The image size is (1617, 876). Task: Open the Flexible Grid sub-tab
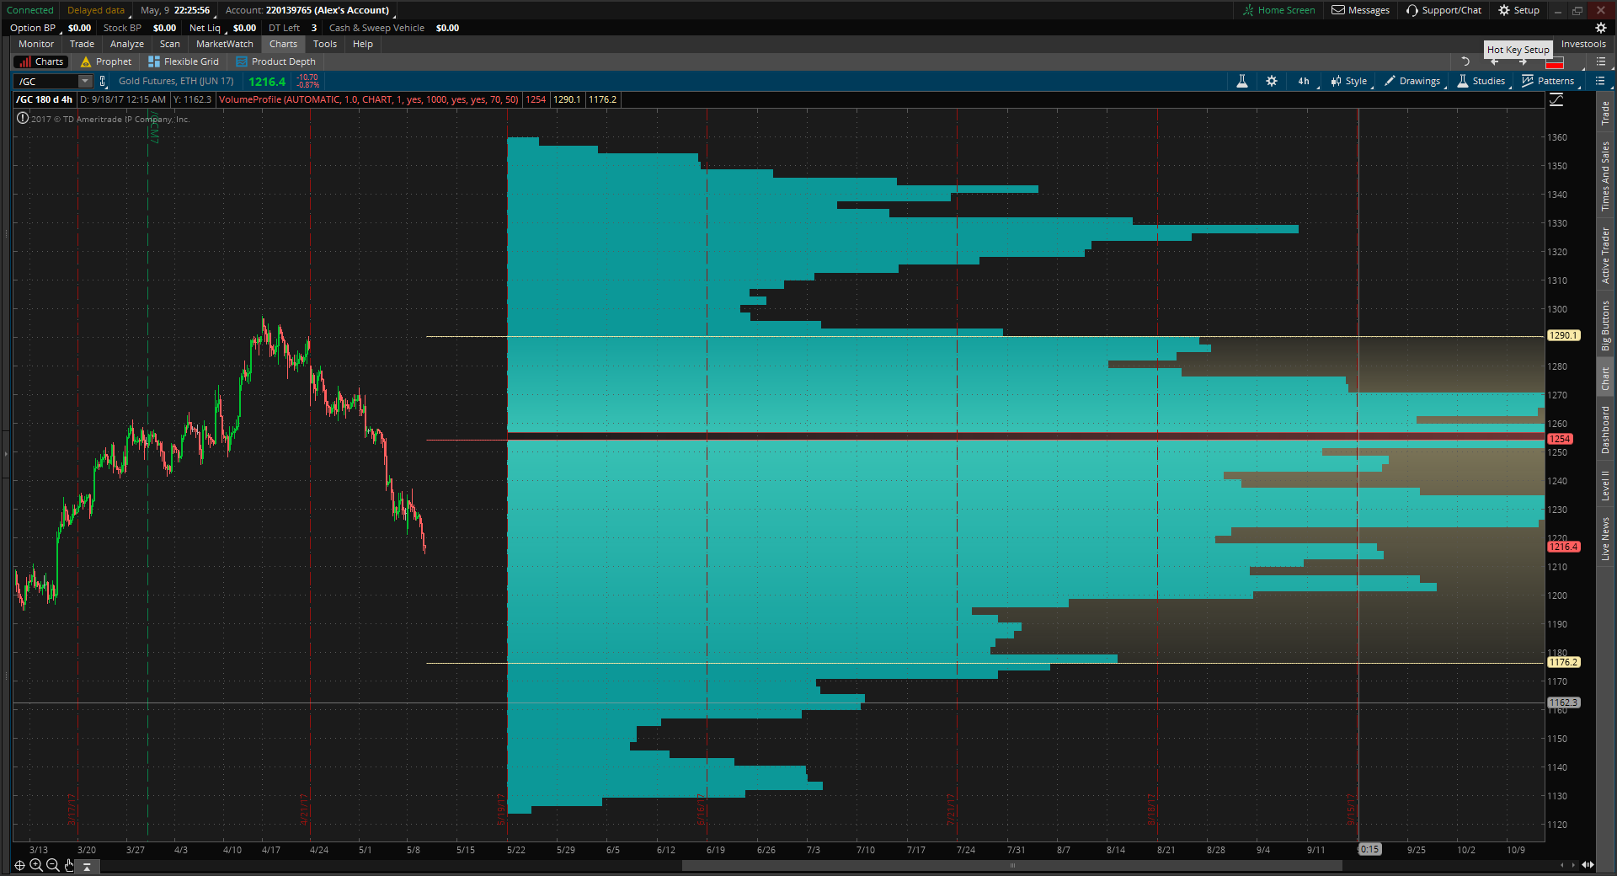[x=183, y=61]
